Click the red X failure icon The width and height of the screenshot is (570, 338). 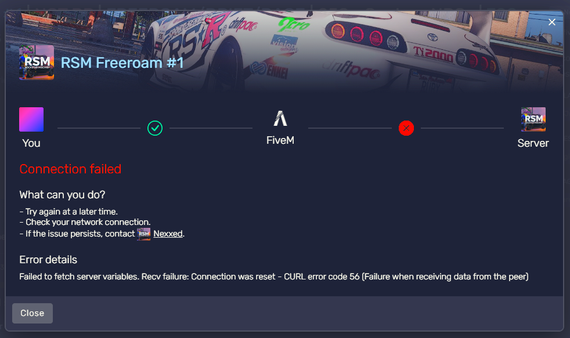coord(406,128)
